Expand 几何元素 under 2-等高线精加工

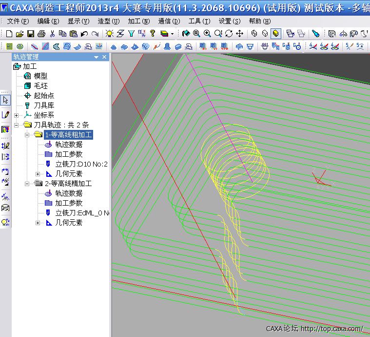point(38,223)
